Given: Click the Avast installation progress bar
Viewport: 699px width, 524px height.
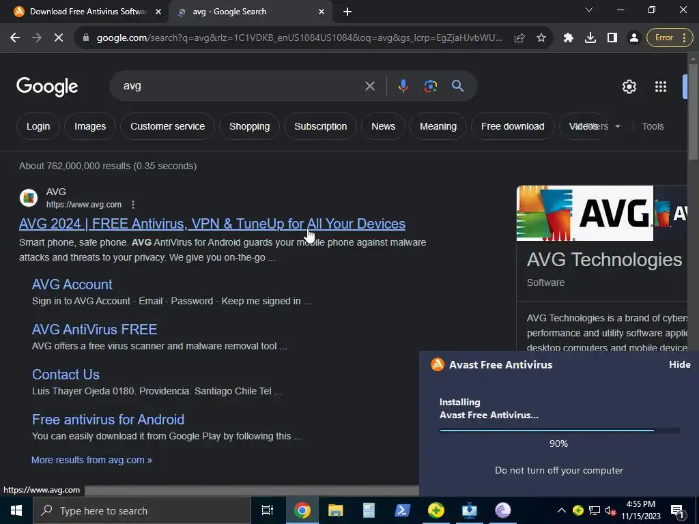Looking at the screenshot, I should 560,431.
